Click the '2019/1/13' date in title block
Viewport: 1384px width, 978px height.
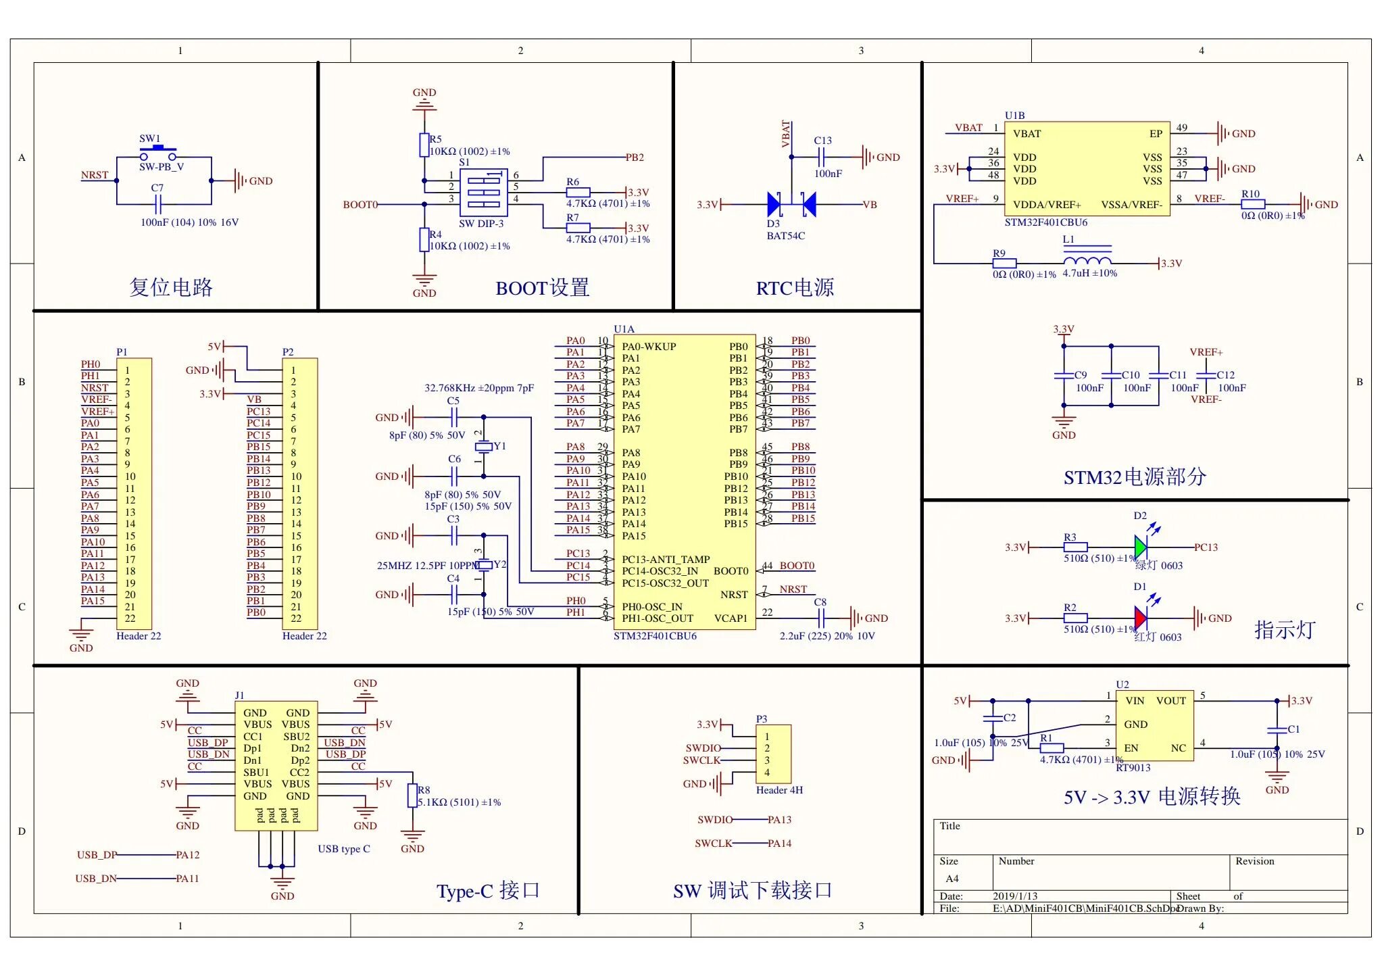coord(1015,896)
